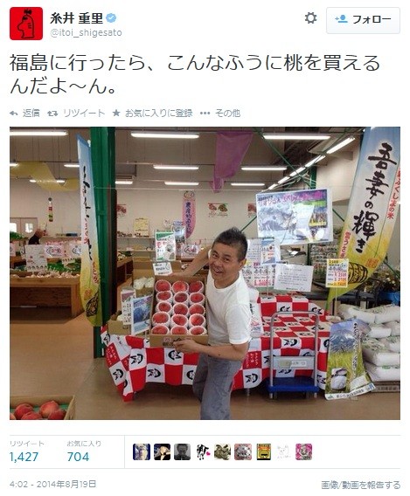Open the first retweeter avatar thumbnail

142,451
